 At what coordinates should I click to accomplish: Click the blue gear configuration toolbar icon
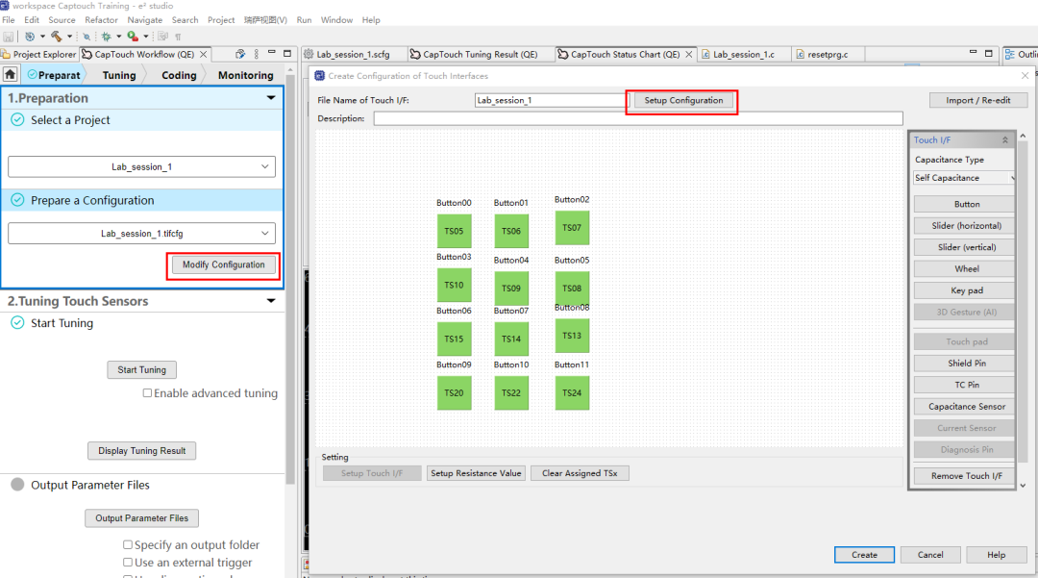tap(30, 37)
